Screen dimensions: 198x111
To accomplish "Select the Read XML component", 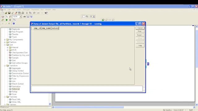I will tap(16, 99).
